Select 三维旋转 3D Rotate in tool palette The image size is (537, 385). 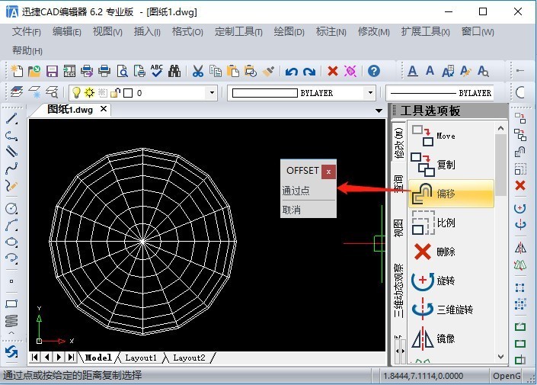point(451,310)
